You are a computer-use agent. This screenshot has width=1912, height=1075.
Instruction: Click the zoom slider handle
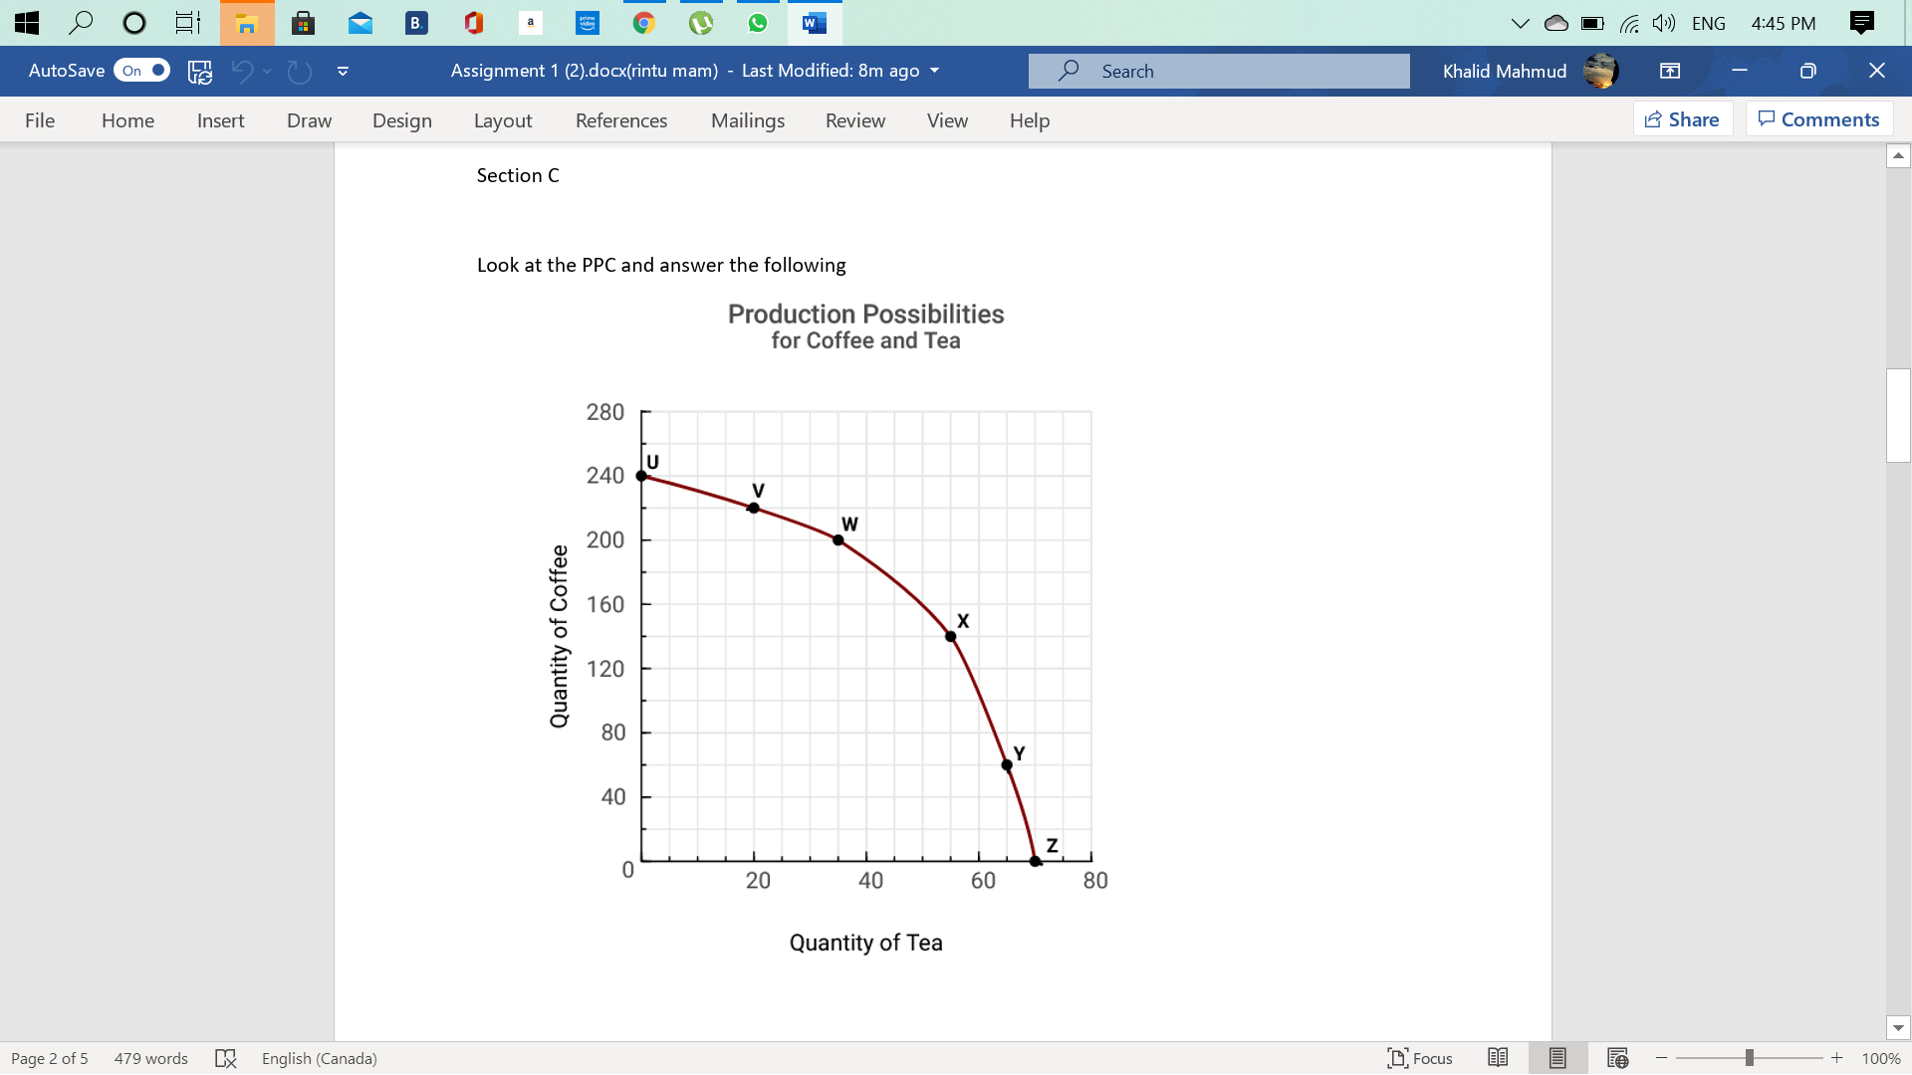[x=1749, y=1058]
